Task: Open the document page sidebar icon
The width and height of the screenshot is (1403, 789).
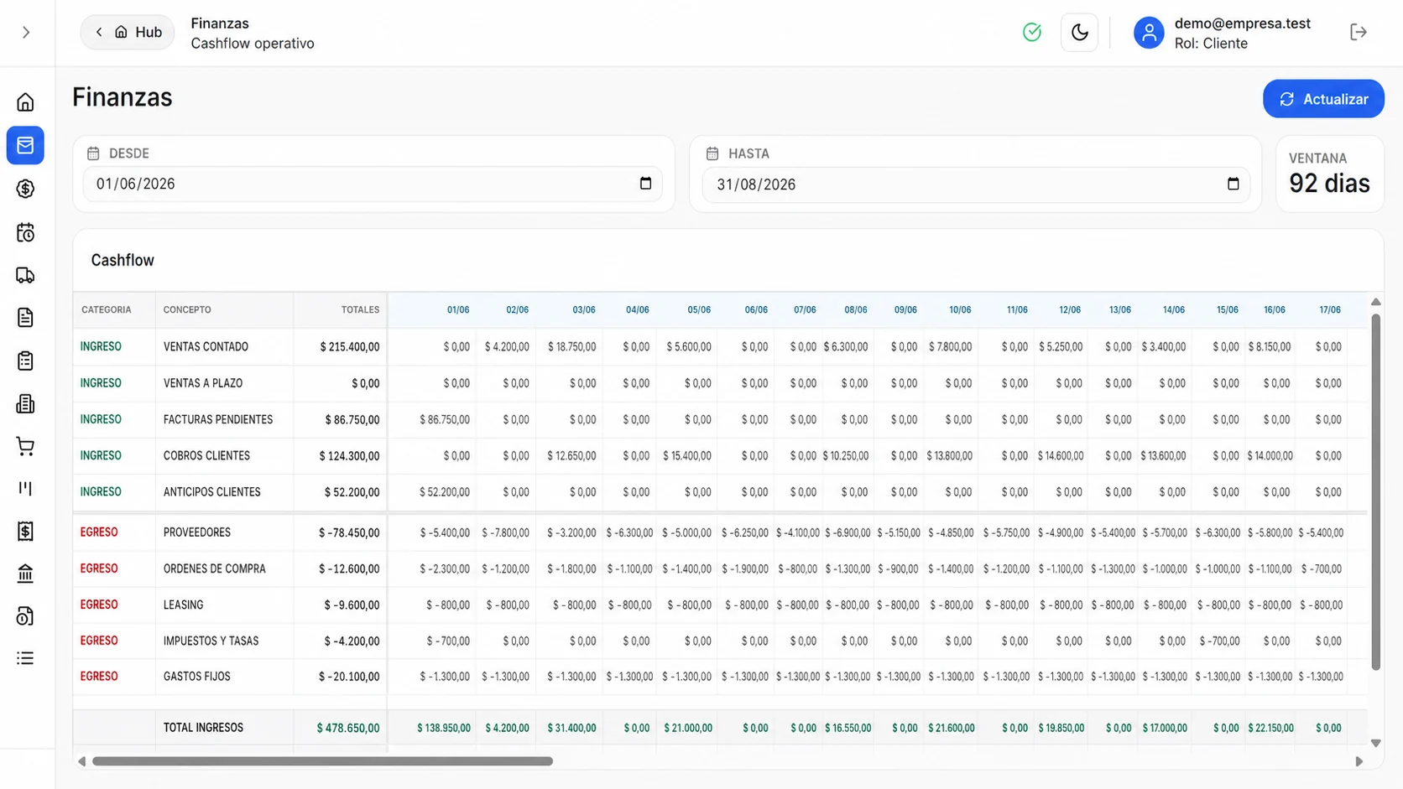Action: click(x=25, y=318)
